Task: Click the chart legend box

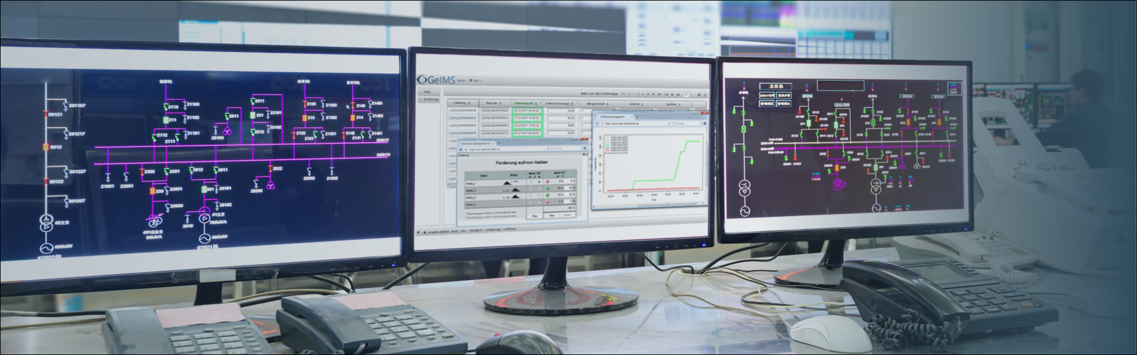Action: [616, 144]
